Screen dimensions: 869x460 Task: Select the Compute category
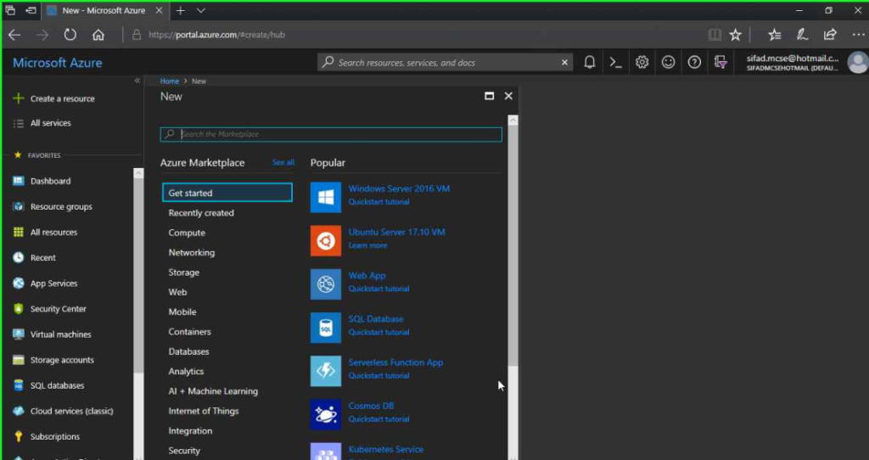pos(187,233)
